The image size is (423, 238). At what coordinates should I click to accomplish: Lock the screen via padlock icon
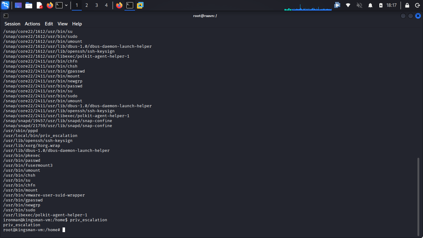click(407, 5)
